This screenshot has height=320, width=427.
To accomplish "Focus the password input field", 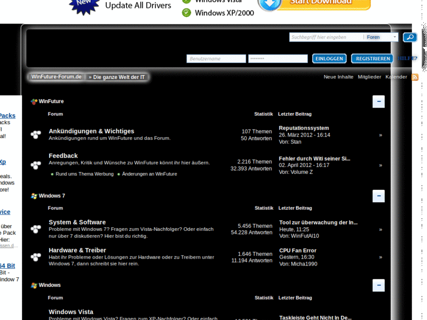I will (x=278, y=59).
